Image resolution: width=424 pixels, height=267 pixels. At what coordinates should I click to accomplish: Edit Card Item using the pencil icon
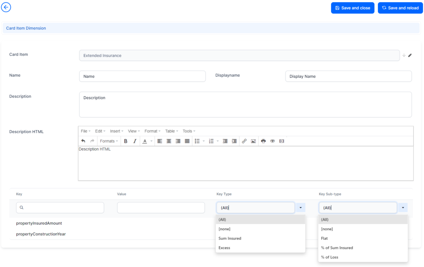point(410,55)
